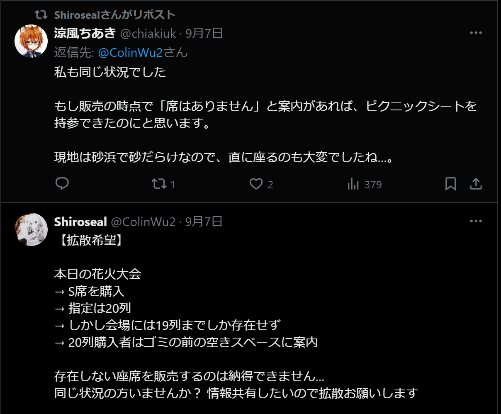Image resolution: width=501 pixels, height=414 pixels.
Task: Click the @chiakiuk handle
Action: [x=148, y=33]
